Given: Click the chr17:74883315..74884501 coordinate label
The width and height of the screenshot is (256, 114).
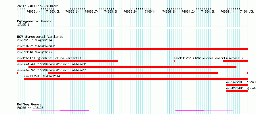Looking at the screenshot, I should (38, 6).
